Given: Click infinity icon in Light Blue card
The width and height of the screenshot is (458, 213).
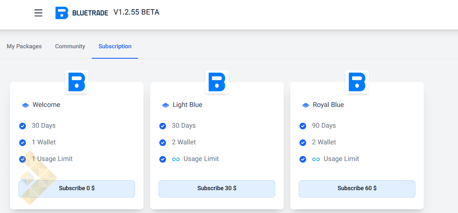Looking at the screenshot, I should pos(176,159).
